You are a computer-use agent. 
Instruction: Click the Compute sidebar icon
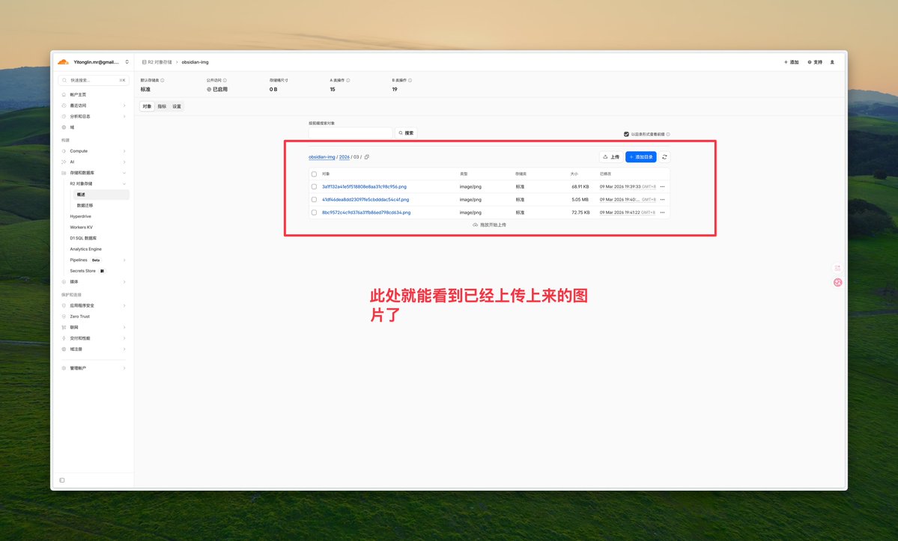tap(64, 151)
